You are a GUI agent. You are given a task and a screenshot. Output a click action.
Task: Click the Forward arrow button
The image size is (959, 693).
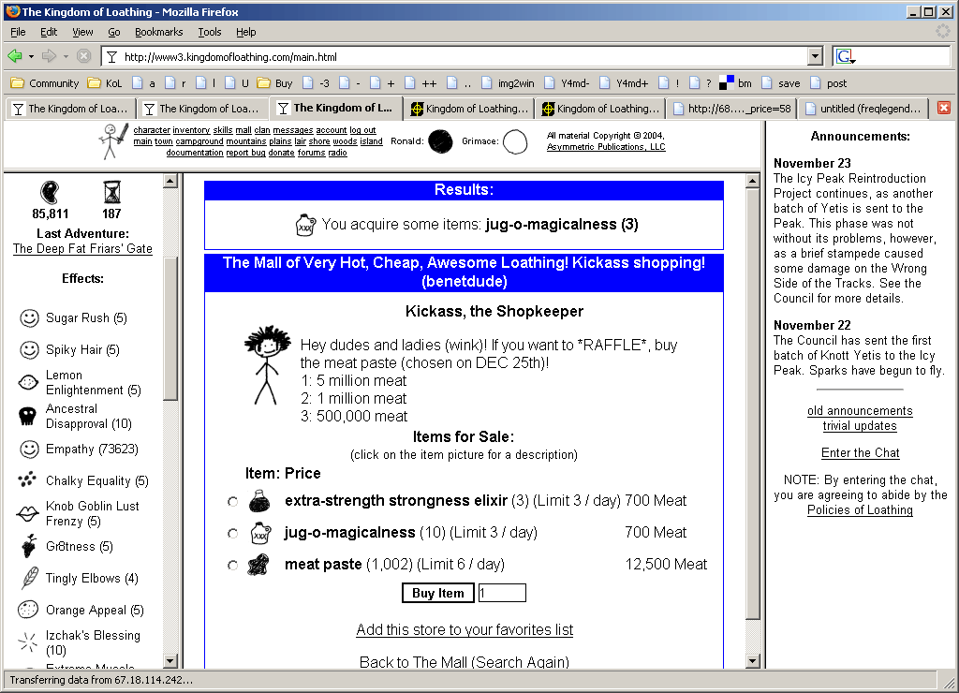(x=49, y=56)
